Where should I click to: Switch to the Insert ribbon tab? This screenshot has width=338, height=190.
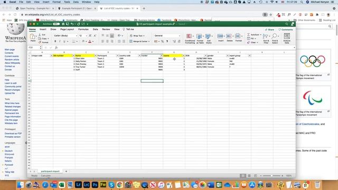pos(43,30)
